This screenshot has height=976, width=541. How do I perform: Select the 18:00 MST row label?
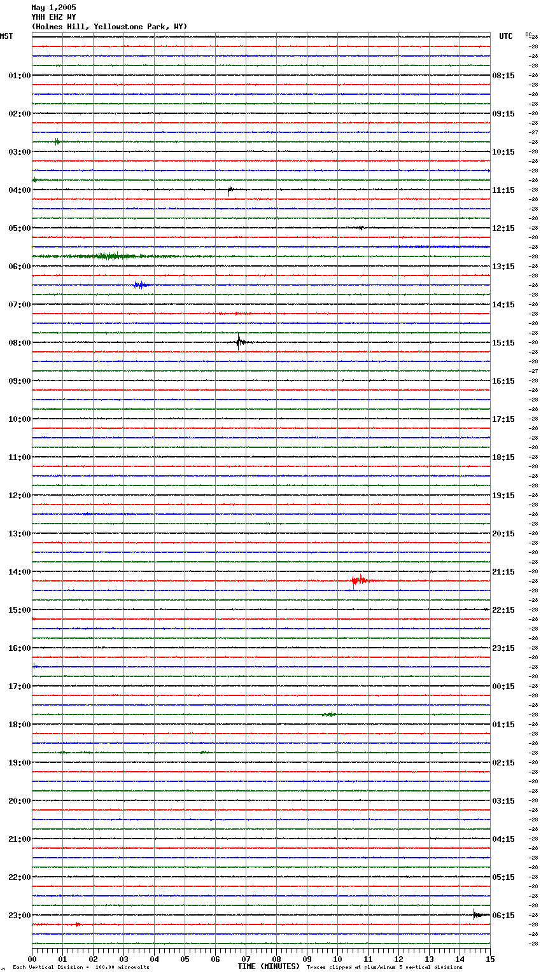(20, 725)
